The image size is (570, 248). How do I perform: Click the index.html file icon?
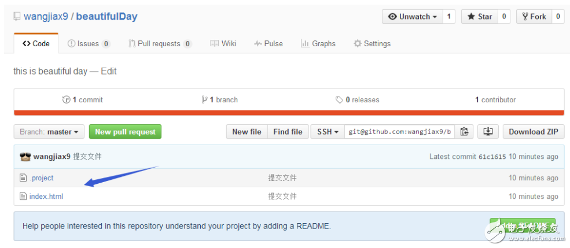pos(23,197)
